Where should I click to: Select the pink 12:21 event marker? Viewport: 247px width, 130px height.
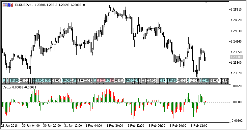click(x=101, y=81)
